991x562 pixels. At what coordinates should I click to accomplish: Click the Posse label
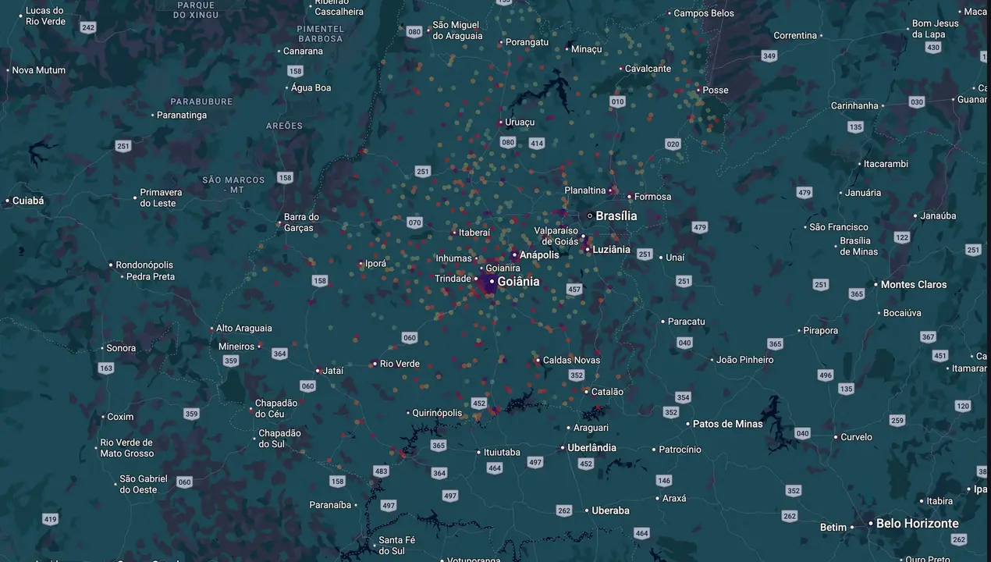tap(716, 90)
